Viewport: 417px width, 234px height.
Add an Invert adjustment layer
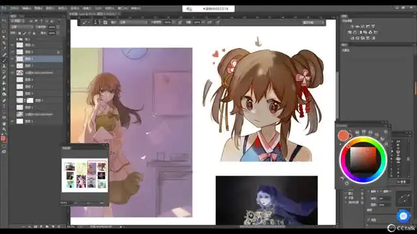click(x=352, y=38)
